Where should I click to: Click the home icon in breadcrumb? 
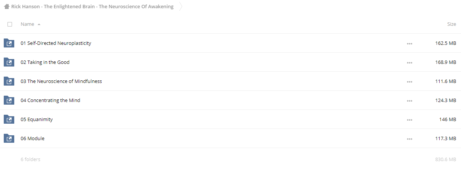(6, 7)
